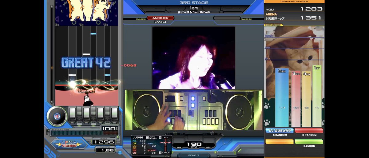The width and height of the screenshot is (369, 158).
Task: Click the vertical fast/slow timing meter
Action: click(165, 145)
